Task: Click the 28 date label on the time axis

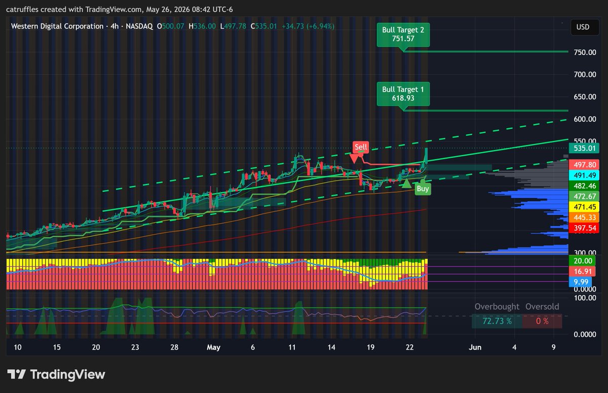Action: click(x=174, y=347)
